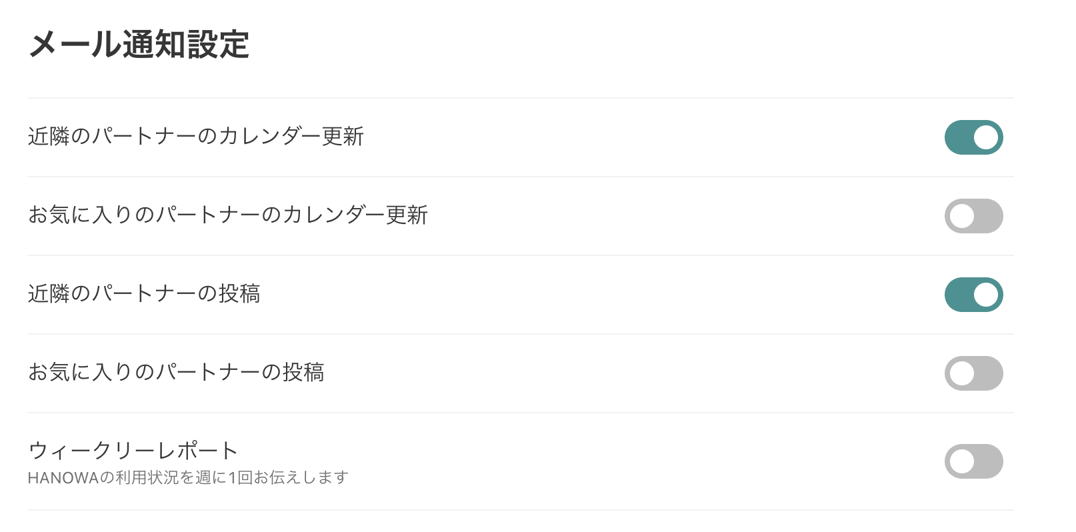Click the ウィークリーレポート title text
Image resolution: width=1076 pixels, height=532 pixels.
[x=133, y=451]
